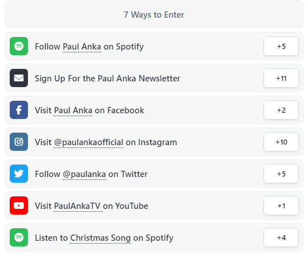This screenshot has width=308, height=255.
Task: Expand Sign Up For the Paul Anka Newsletter
Action: pyautogui.click(x=154, y=78)
